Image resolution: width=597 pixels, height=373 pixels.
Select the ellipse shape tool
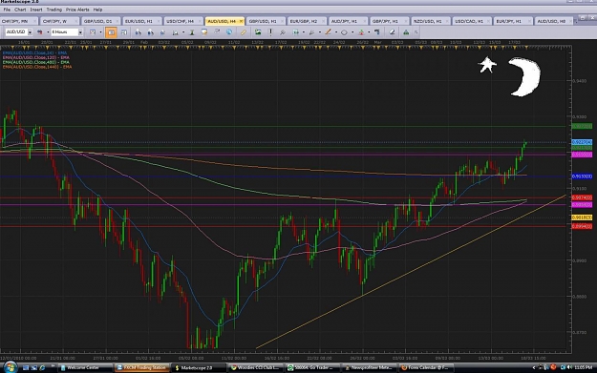click(344, 32)
